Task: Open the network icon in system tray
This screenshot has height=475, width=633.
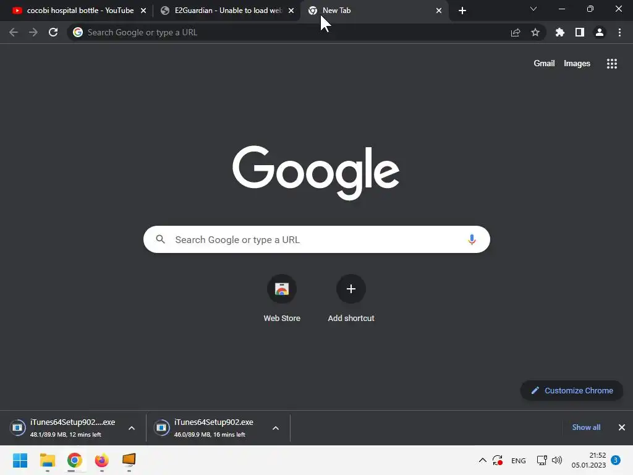Action: (x=542, y=460)
